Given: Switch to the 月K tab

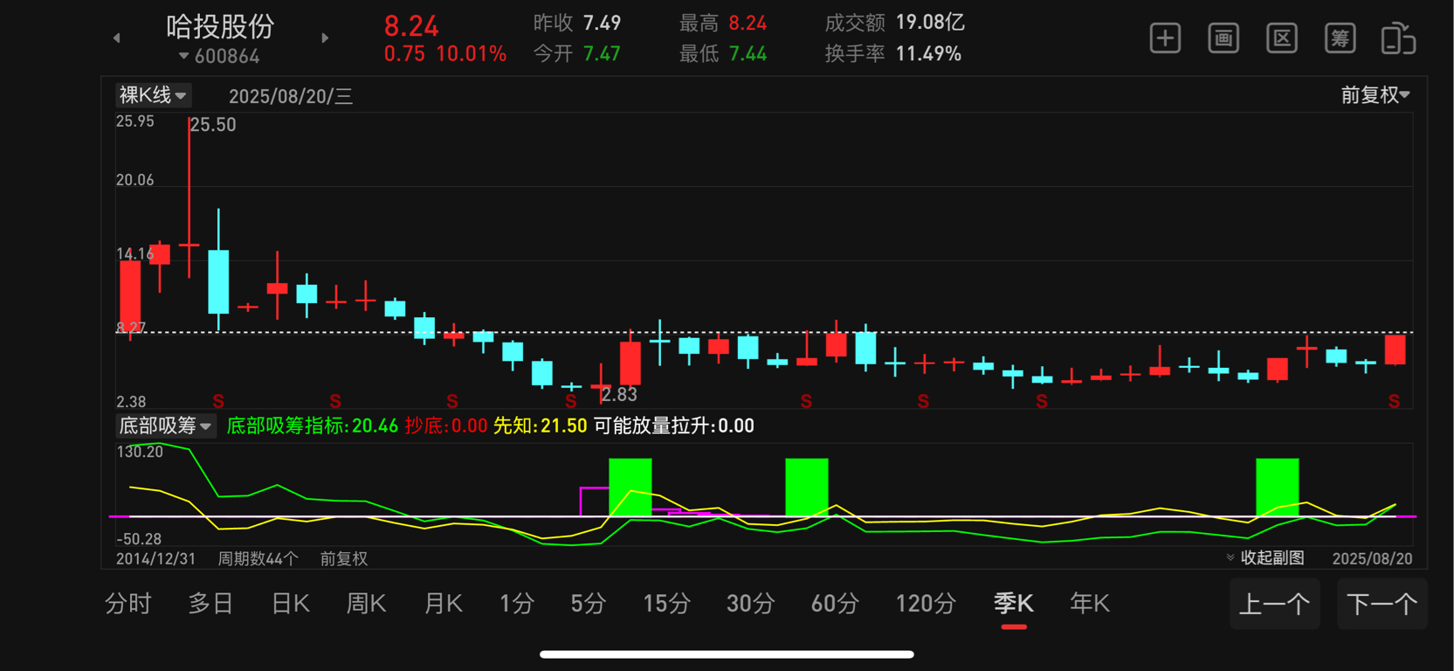Looking at the screenshot, I should pyautogui.click(x=443, y=604).
